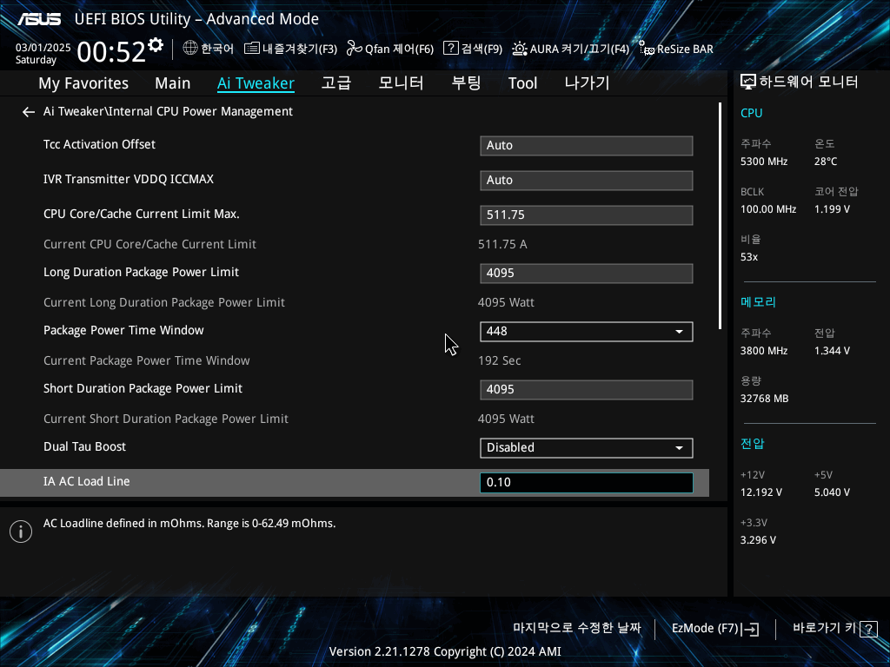Viewport: 890px width, 667px height.
Task: Click the 12.192 V reading
Action: point(761,492)
